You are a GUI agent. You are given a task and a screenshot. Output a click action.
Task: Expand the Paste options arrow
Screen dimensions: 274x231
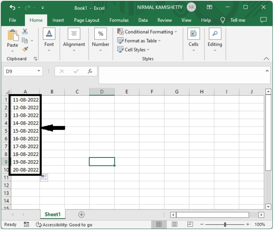(x=13, y=51)
